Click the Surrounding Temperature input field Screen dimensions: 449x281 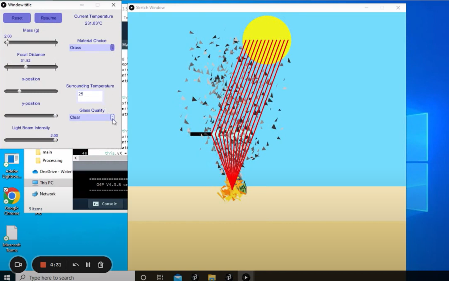[90, 96]
